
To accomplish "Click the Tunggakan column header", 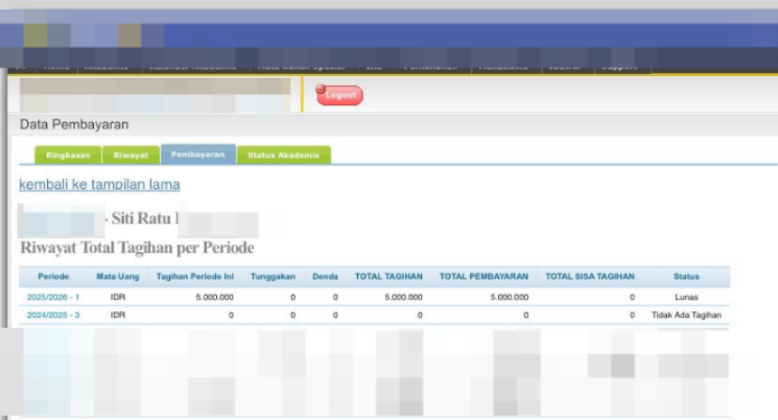I will click(272, 277).
